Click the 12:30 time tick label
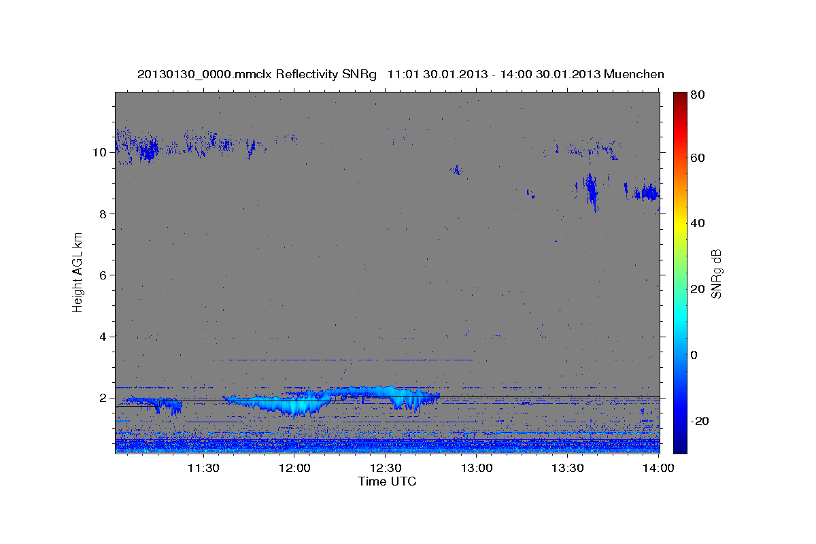 click(x=386, y=468)
